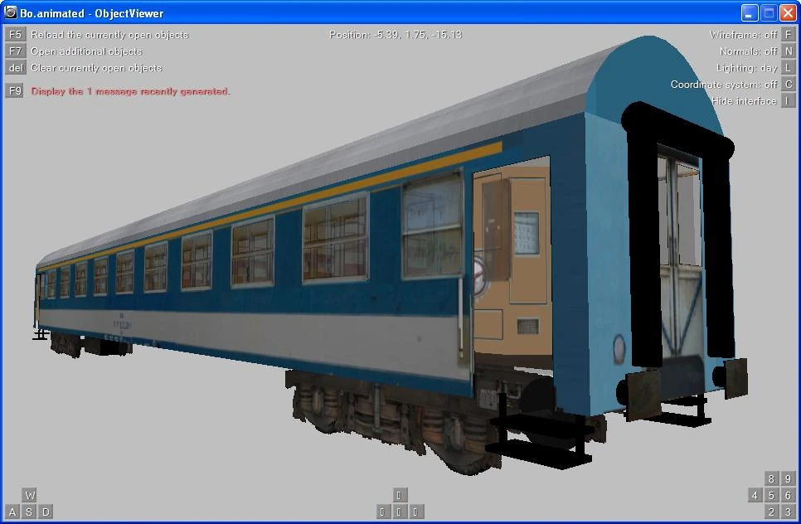Click the numpad 9 key box
Screen dimensions: 801x524
(x=789, y=478)
